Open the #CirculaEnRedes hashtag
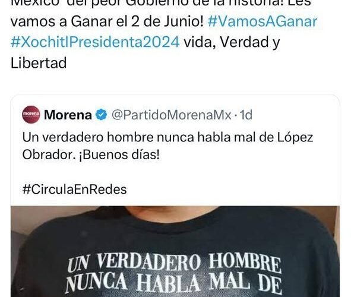 coord(75,189)
